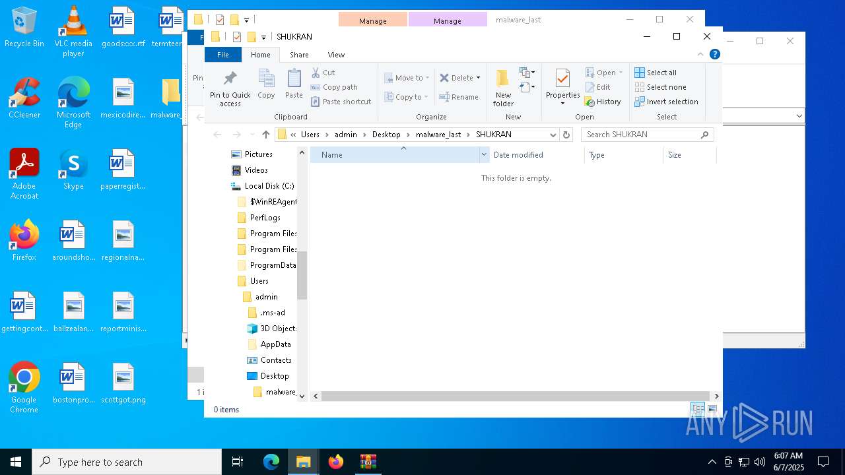The height and width of the screenshot is (475, 845).
Task: Click Copy path in Clipboard group
Action: pyautogui.click(x=334, y=87)
